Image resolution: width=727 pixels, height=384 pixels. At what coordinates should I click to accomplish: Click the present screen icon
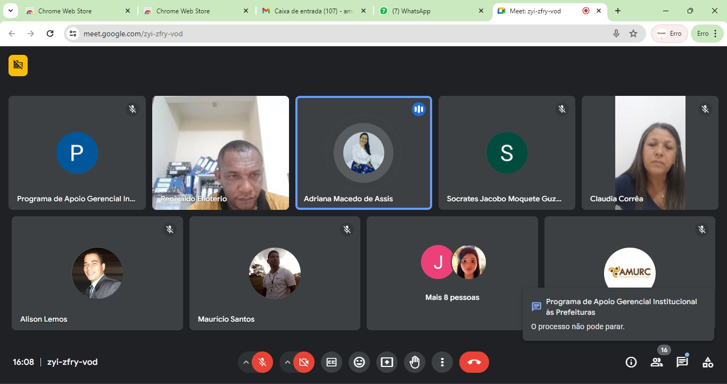point(387,362)
